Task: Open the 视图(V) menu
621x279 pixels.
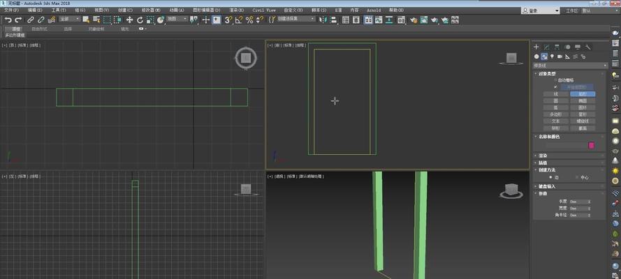Action: pyautogui.click(x=102, y=10)
